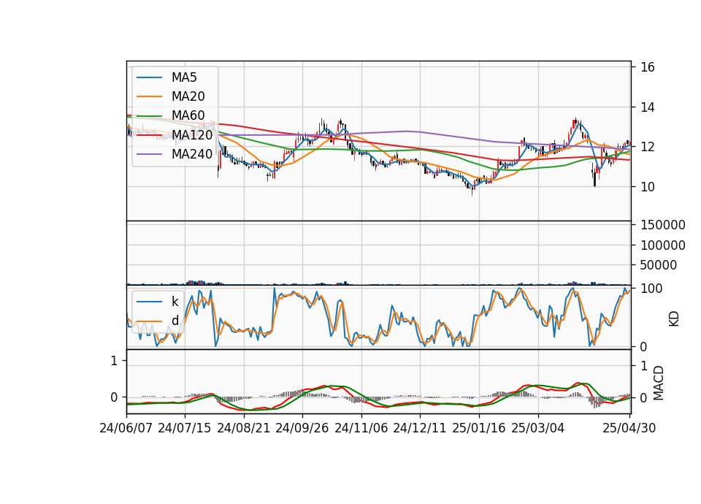Click the MA60 legend label

pos(188,115)
